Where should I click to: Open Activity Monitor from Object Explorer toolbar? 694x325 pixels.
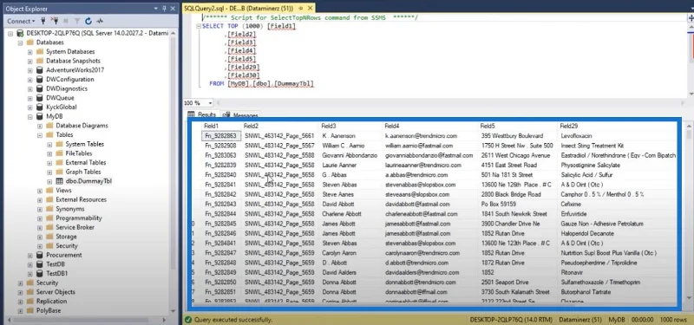[x=100, y=21]
